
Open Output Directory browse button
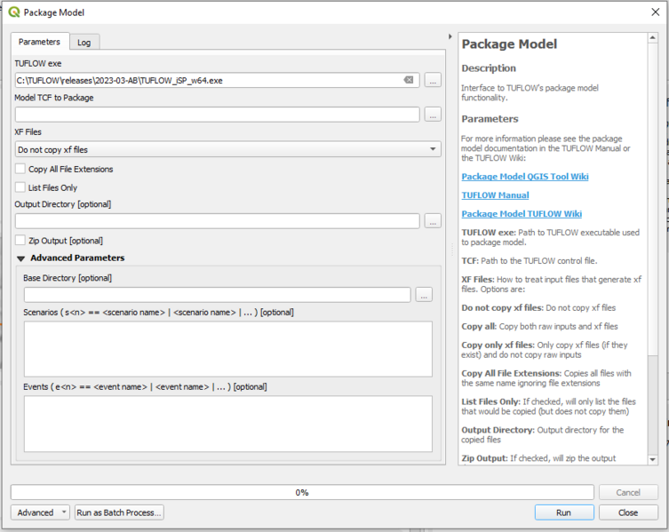coord(433,221)
